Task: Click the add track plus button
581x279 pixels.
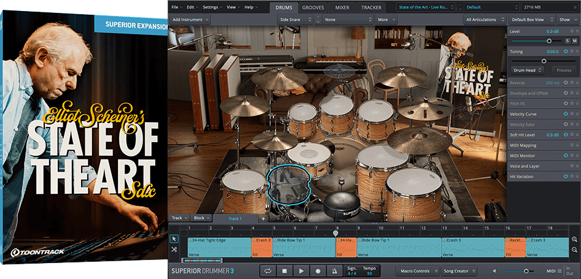Action: pyautogui.click(x=263, y=218)
